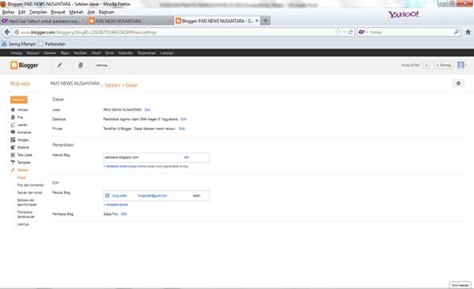
Task: Open the Tampilan menu
Action: coord(38,12)
